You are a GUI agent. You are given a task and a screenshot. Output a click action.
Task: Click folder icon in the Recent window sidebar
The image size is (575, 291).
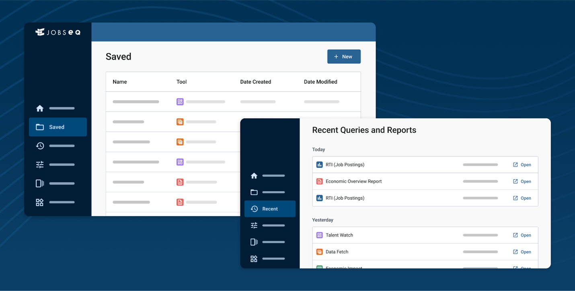[x=254, y=192]
